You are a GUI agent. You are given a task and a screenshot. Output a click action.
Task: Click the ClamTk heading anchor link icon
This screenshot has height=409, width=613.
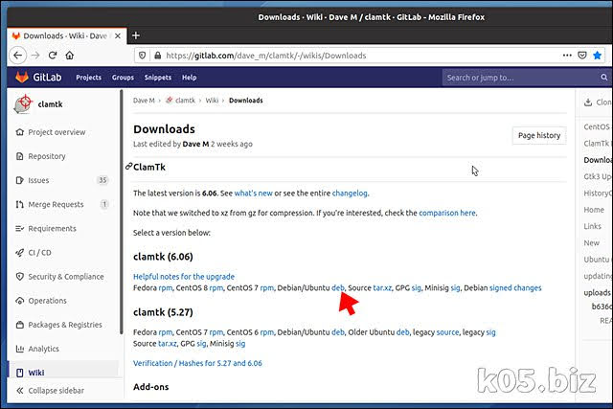coord(128,167)
